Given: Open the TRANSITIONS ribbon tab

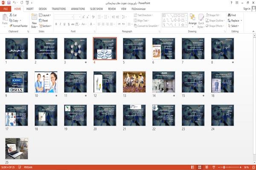Looking at the screenshot, I should click(x=59, y=9).
